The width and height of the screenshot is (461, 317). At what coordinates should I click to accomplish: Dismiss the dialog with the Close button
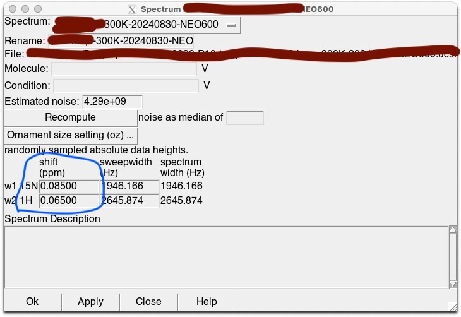tap(148, 302)
